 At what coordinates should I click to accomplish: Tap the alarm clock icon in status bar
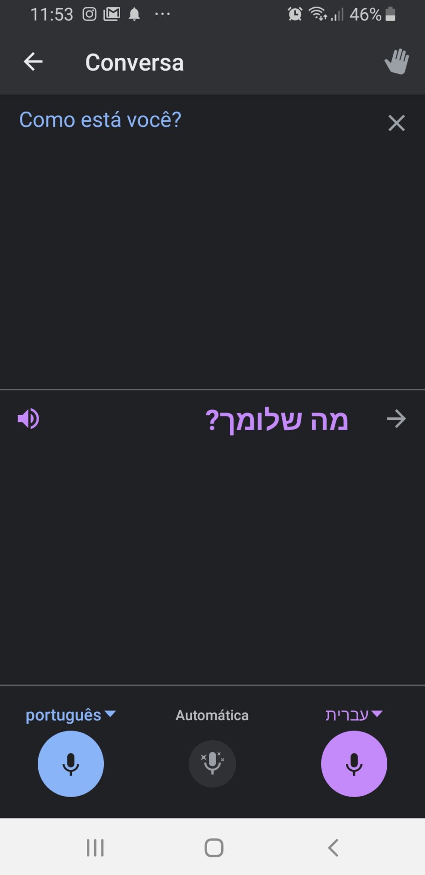295,15
